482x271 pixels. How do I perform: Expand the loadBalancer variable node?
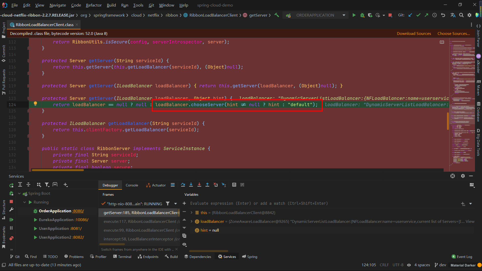pyautogui.click(x=192, y=221)
